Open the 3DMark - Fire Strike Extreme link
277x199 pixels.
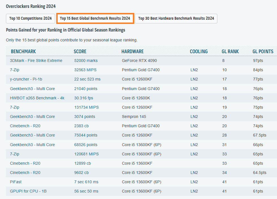click(36, 61)
